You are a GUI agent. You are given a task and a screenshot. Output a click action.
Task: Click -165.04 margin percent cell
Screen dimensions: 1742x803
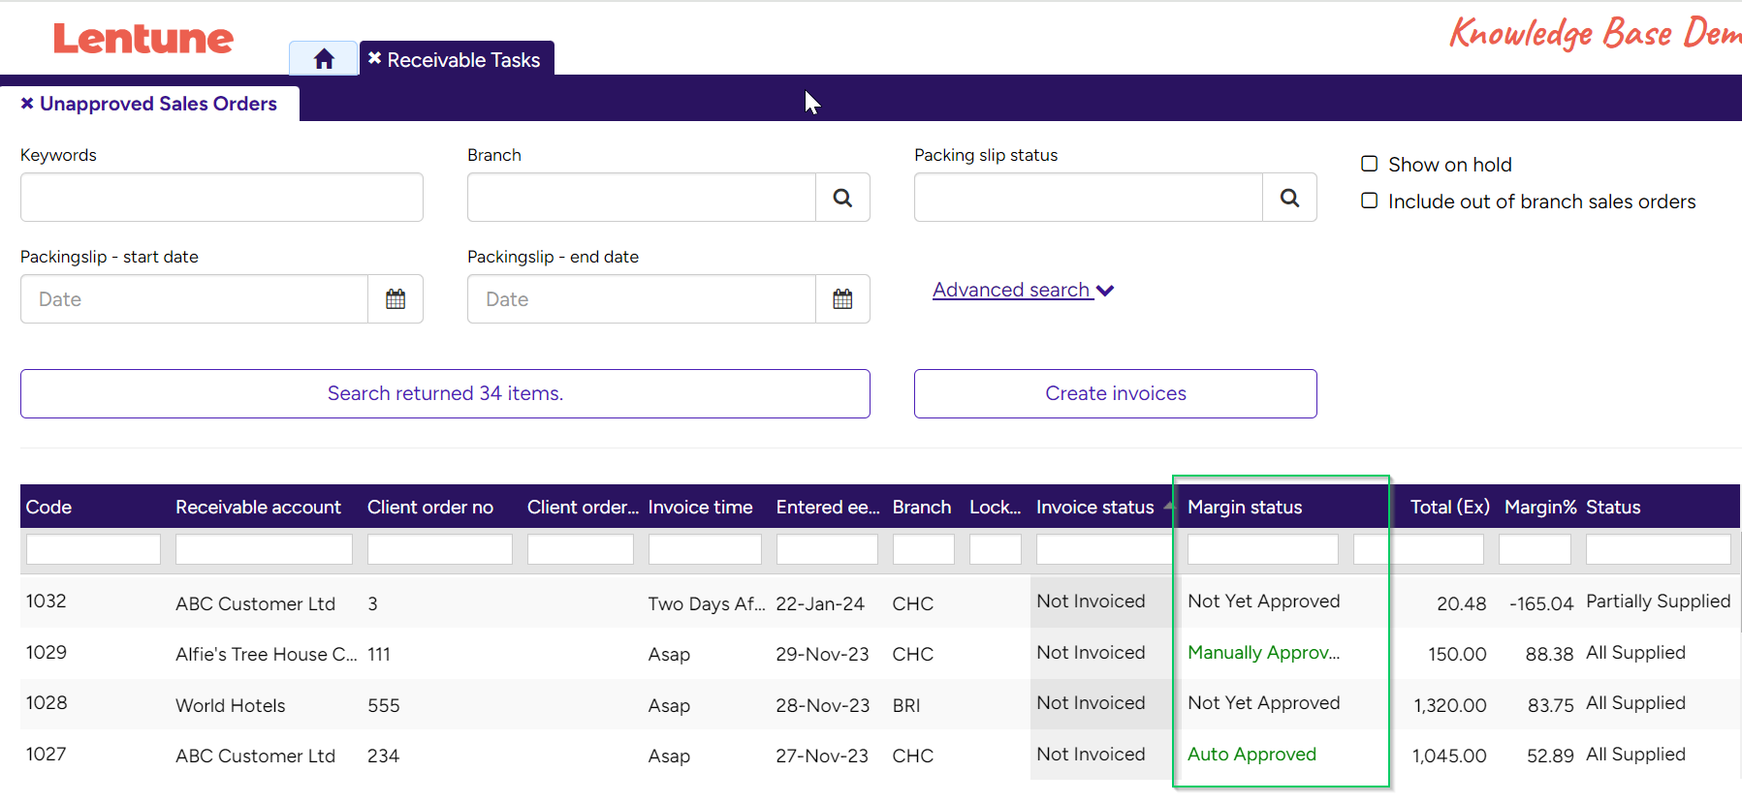pos(1541,604)
